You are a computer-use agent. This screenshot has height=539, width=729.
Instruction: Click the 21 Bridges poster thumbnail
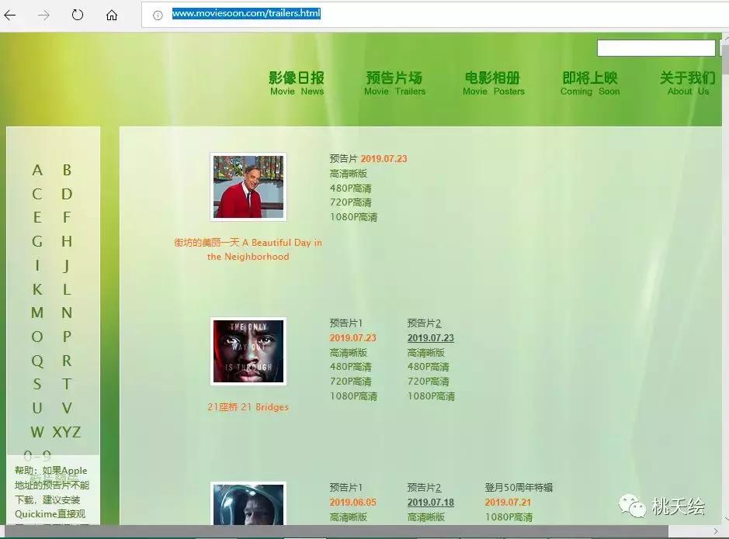pos(248,351)
